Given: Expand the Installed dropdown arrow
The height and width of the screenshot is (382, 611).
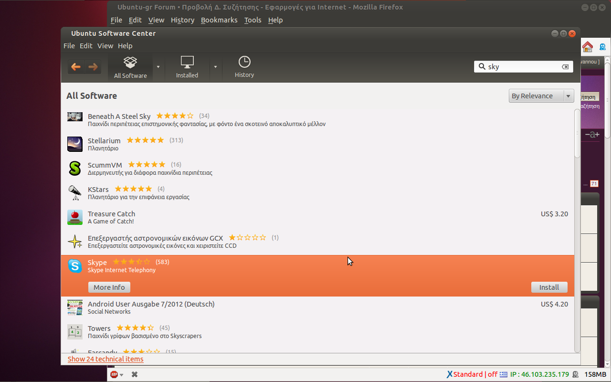Looking at the screenshot, I should 215,67.
